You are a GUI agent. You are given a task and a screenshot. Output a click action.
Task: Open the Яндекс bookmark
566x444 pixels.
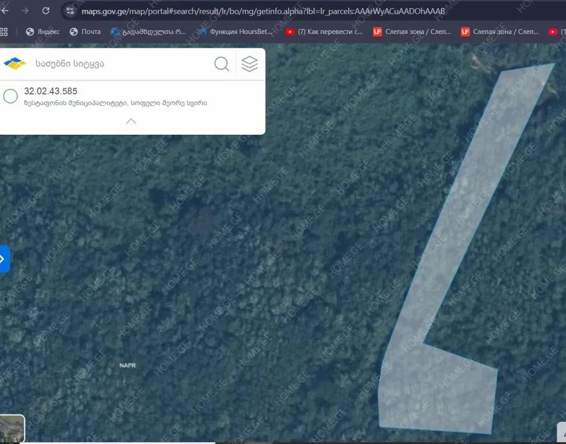tap(43, 31)
